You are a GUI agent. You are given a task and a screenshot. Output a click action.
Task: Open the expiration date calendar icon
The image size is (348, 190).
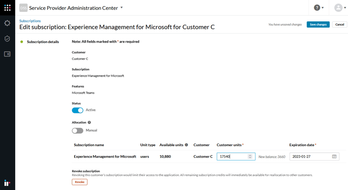[x=334, y=156]
